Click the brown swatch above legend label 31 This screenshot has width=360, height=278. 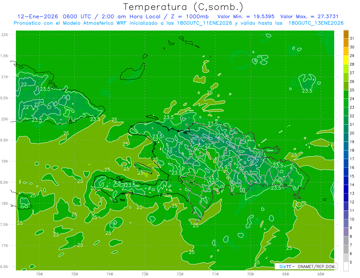coord(346,34)
